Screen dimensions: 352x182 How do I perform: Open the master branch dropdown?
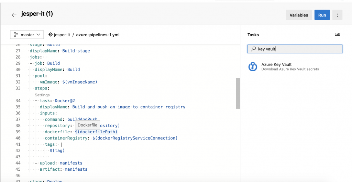(x=27, y=35)
